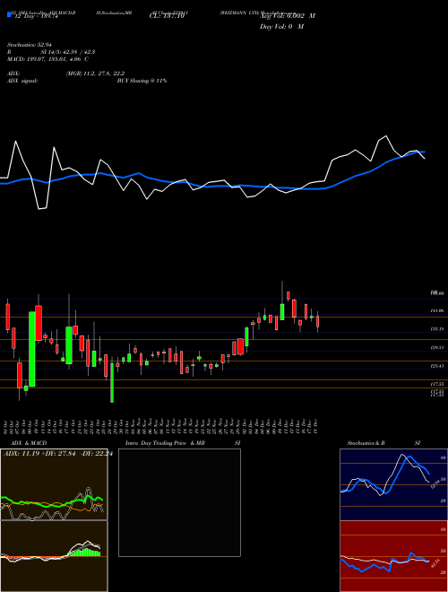
Task: Click the long green candle dipping lowest in late Oct
Action: (x=112, y=382)
